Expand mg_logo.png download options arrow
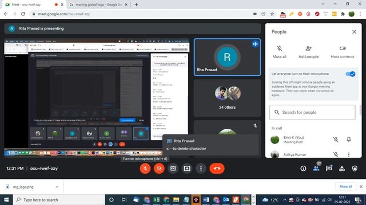Screen dimensions: 366x205 coord(57,187)
